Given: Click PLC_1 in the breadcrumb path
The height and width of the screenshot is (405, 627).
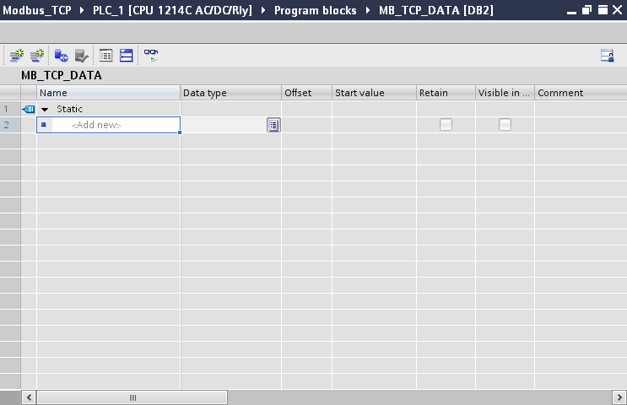Looking at the screenshot, I should point(172,10).
